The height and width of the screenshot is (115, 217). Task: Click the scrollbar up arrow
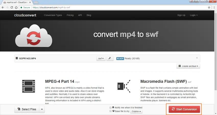click(216, 12)
